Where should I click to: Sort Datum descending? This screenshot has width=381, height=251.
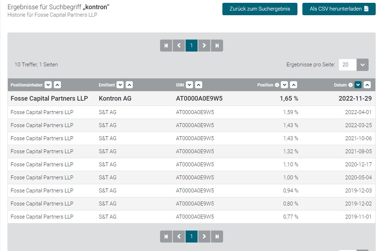pos(358,85)
